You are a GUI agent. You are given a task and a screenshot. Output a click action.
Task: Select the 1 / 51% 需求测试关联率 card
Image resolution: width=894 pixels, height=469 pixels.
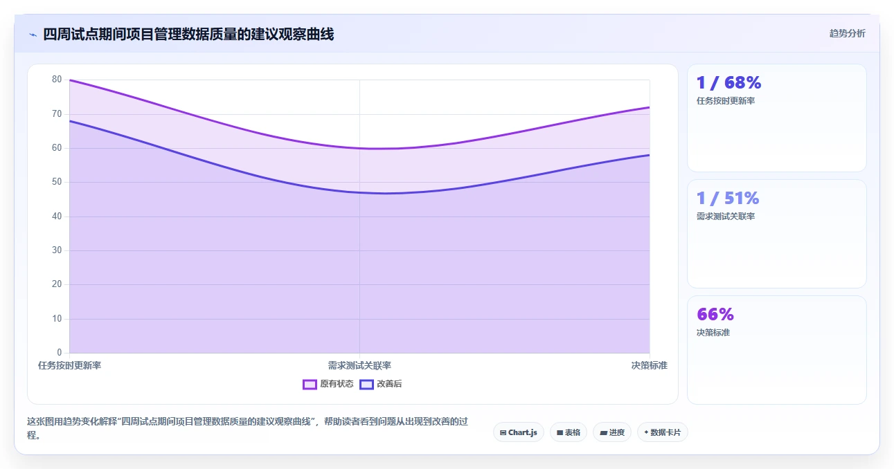click(x=777, y=234)
